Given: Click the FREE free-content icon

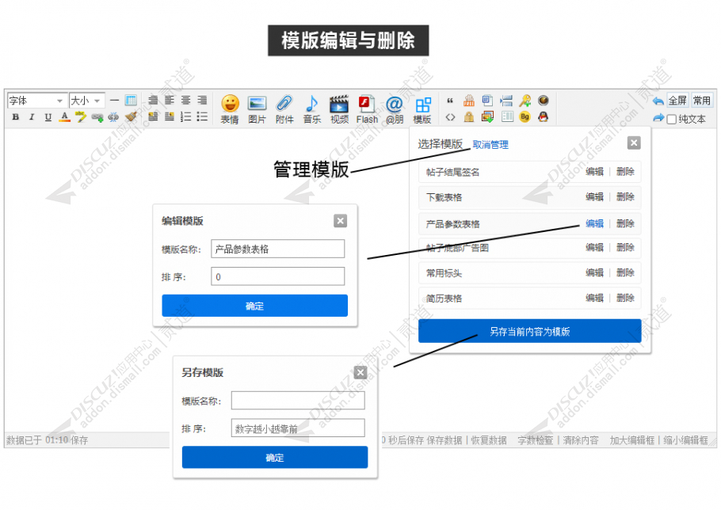Looking at the screenshot, I should point(468,100).
